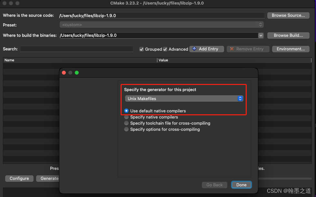Click the build binaries path field
Image resolution: width=316 pixels, height=197 pixels.
[159, 36]
